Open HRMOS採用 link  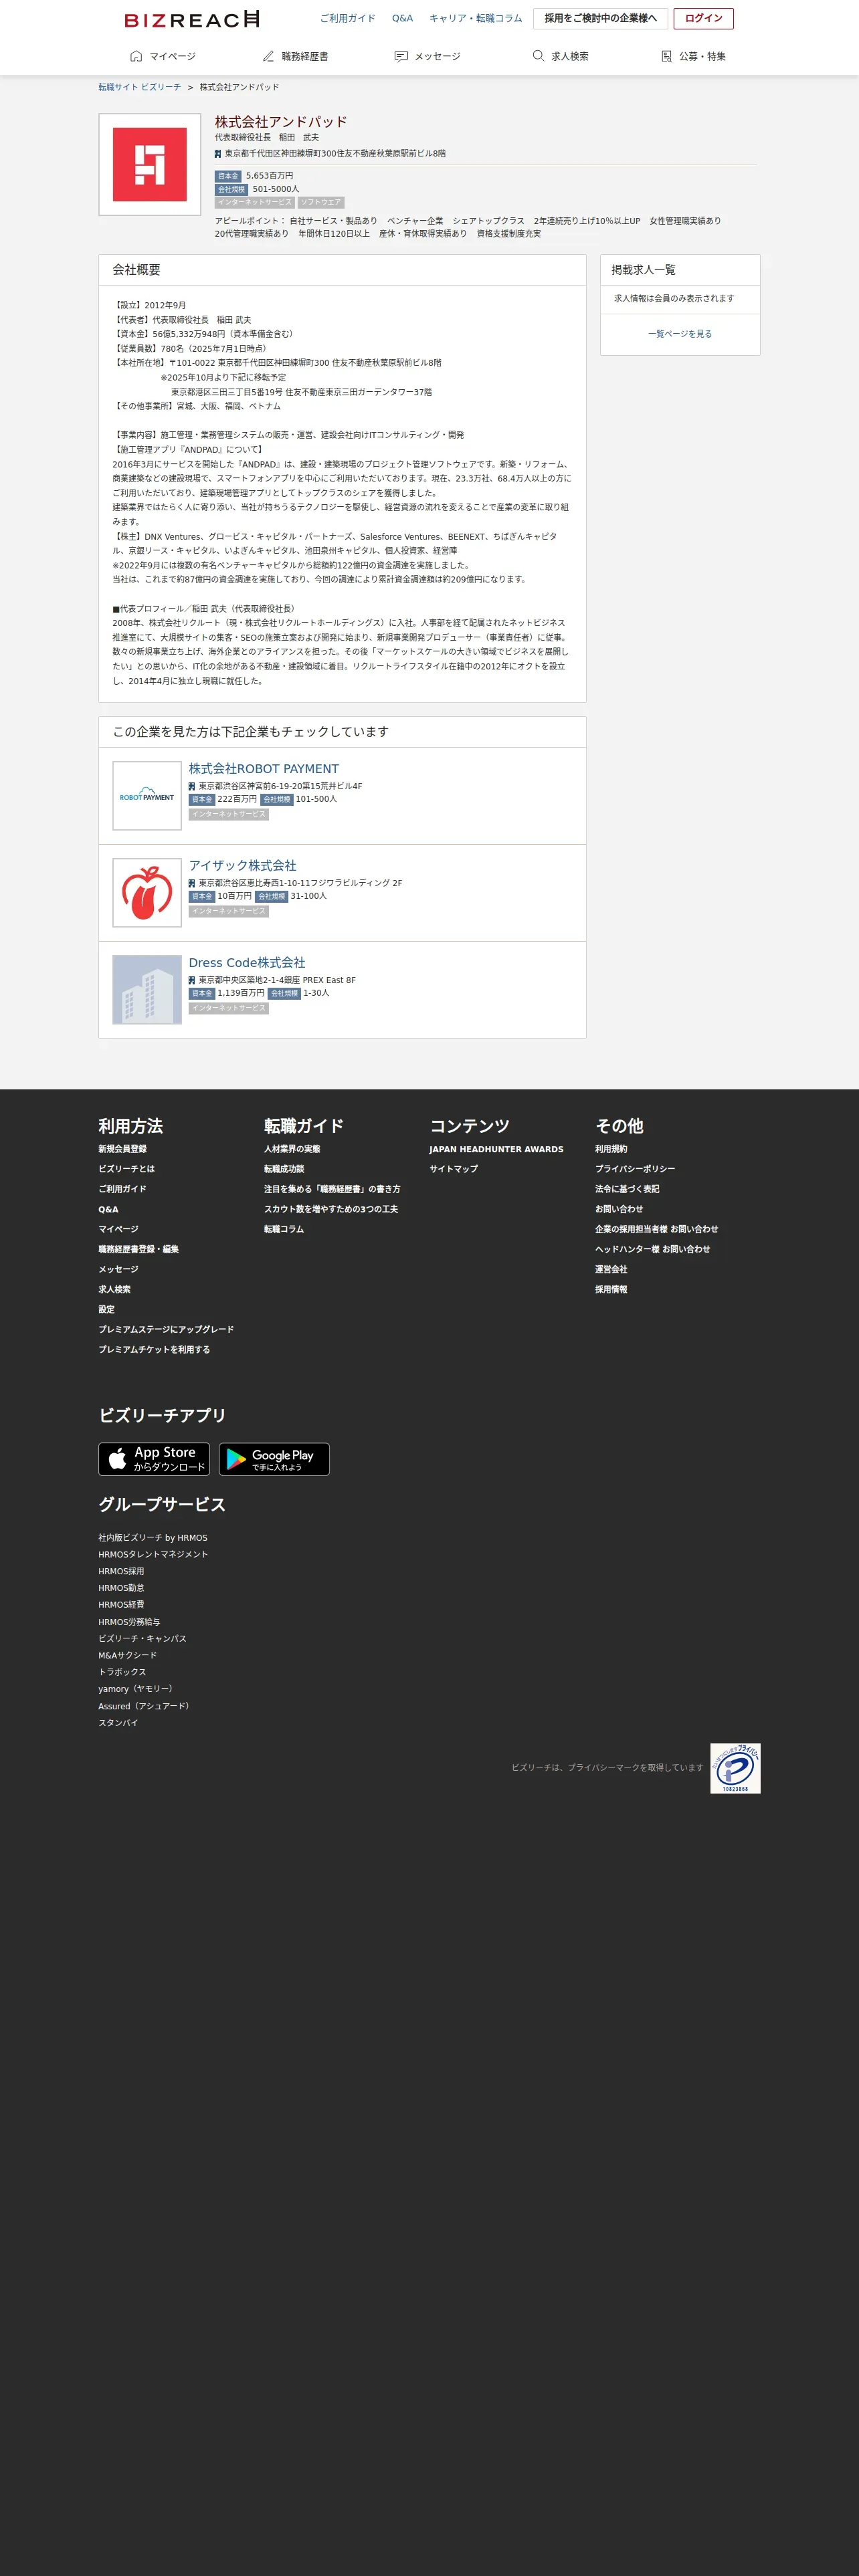pyautogui.click(x=121, y=1571)
